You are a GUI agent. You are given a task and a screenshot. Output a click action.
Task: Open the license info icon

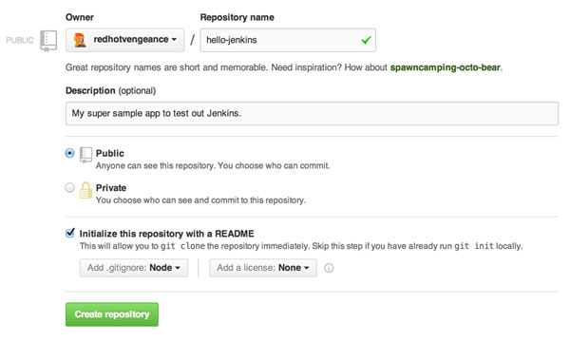(329, 268)
